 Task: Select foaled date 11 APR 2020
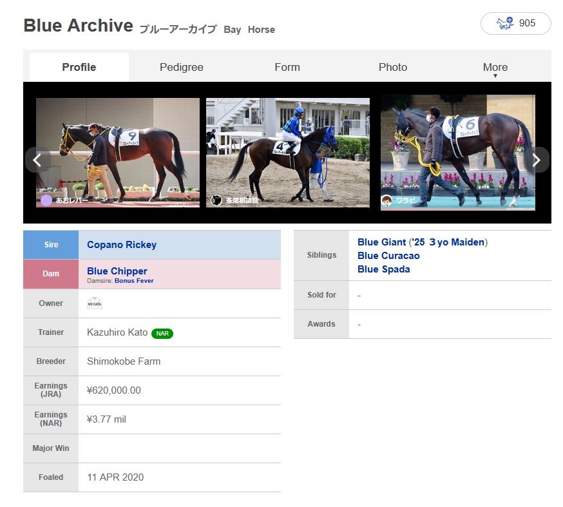click(x=115, y=477)
